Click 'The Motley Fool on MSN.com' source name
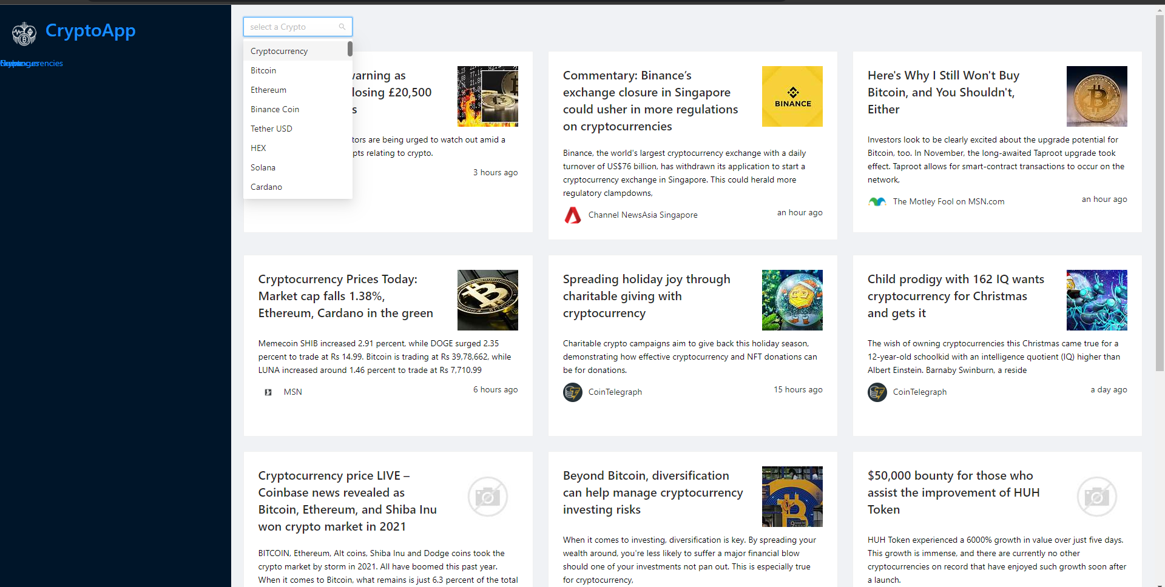1165x587 pixels. pyautogui.click(x=949, y=202)
